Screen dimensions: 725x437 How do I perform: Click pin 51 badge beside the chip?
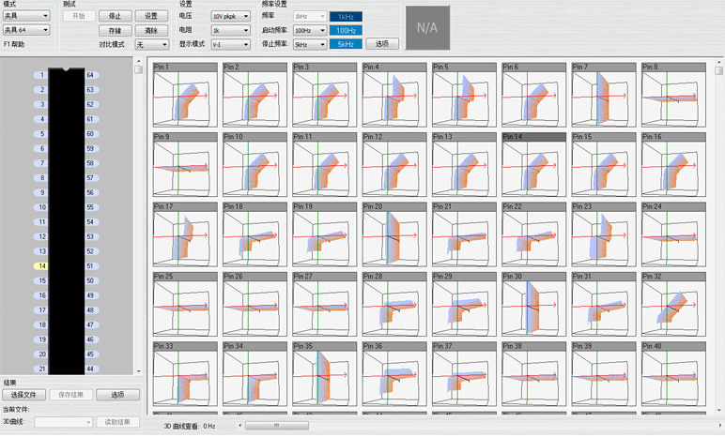click(89, 266)
